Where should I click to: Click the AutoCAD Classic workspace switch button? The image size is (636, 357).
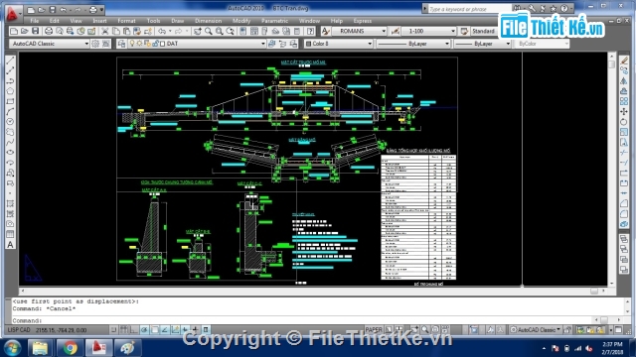point(536,330)
